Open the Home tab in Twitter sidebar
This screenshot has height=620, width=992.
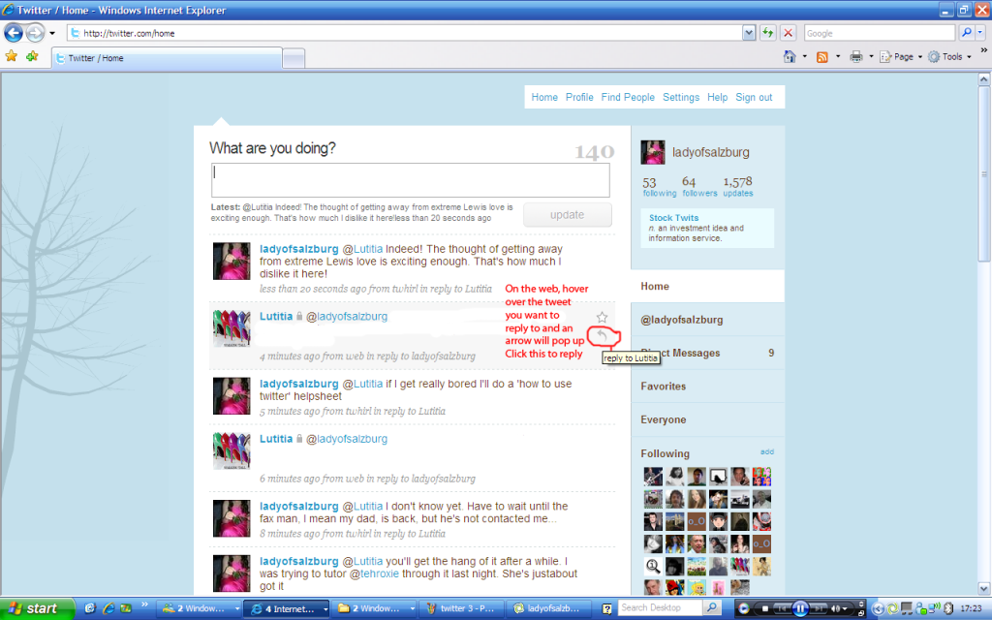pyautogui.click(x=707, y=287)
